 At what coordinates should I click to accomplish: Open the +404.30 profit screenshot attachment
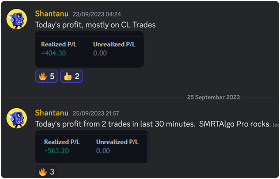coord(89,49)
